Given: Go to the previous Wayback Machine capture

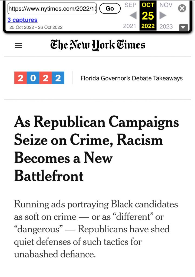Looking at the screenshot, I should point(133,15).
